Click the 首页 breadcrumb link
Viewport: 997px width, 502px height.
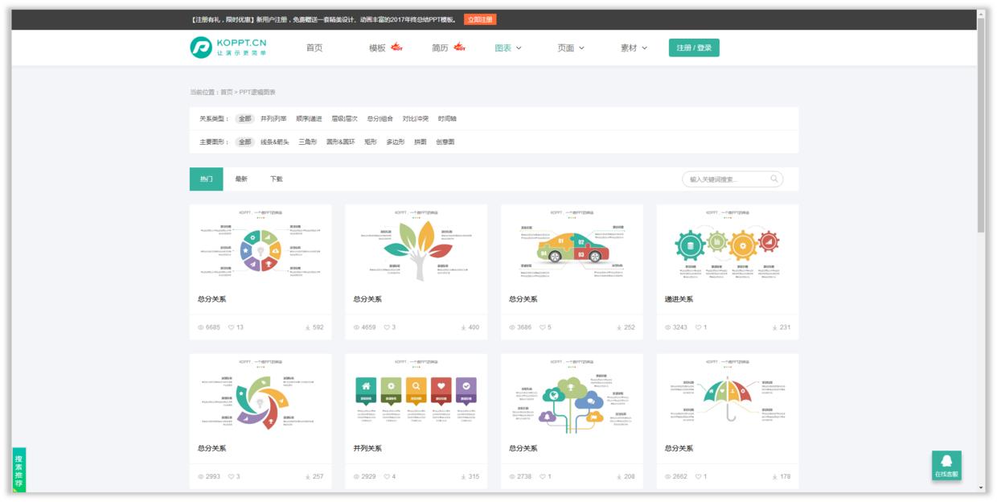pyautogui.click(x=227, y=93)
